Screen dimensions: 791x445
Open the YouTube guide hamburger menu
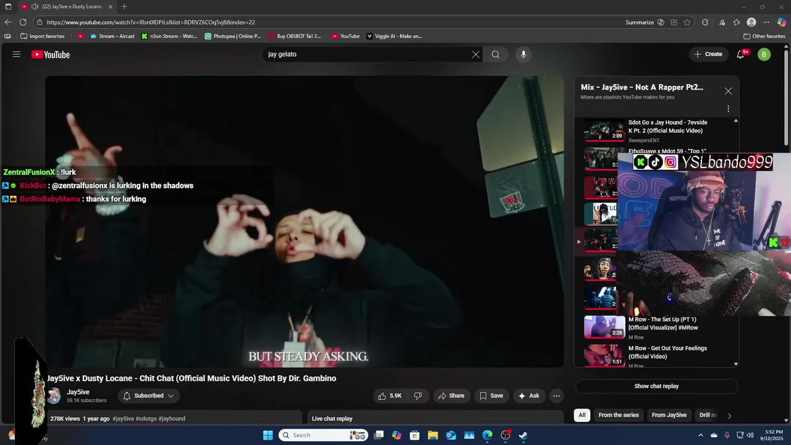click(x=17, y=54)
